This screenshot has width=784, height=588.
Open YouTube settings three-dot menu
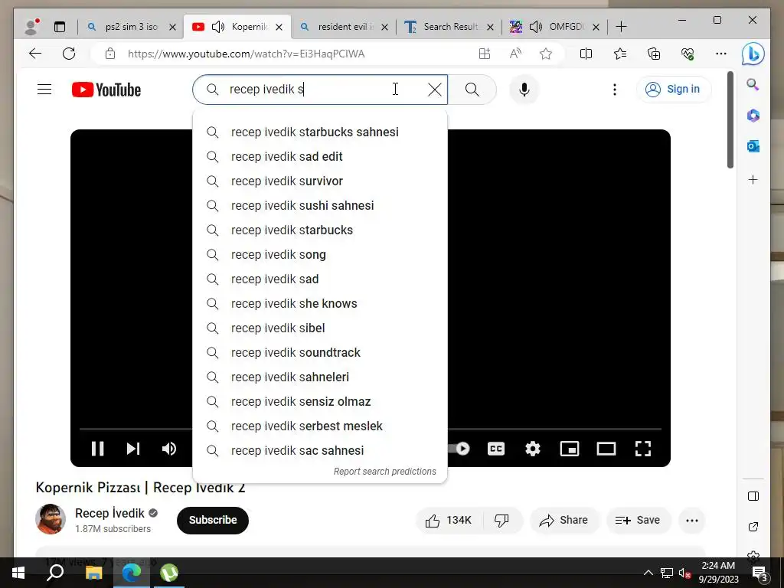click(615, 90)
